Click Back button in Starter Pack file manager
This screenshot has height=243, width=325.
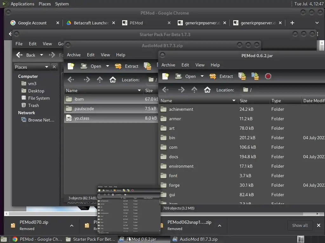pyautogui.click(x=26, y=55)
